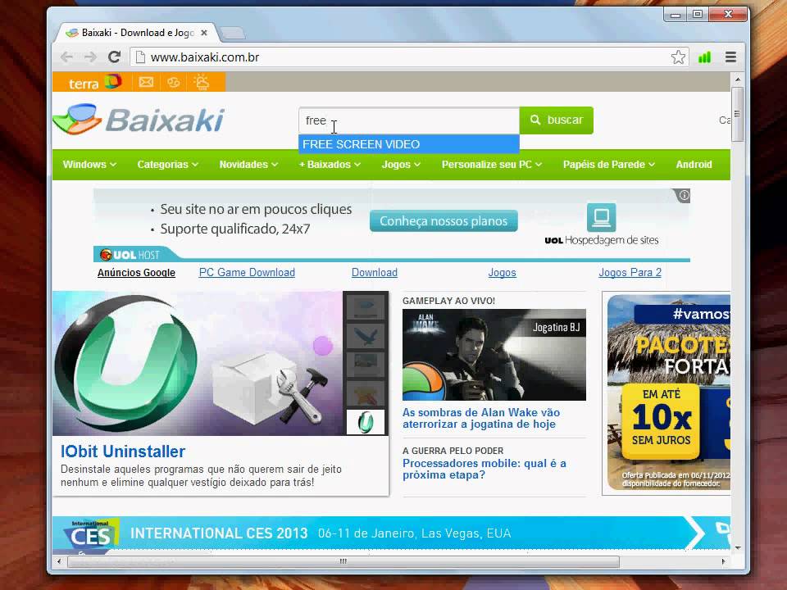Click the UOL Hospedagem laptop icon
This screenshot has height=590, width=787.
click(x=601, y=218)
